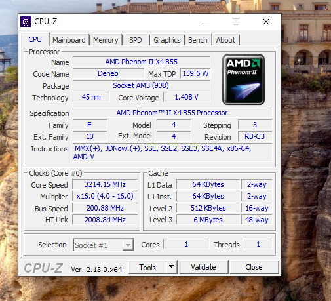Click the L1 Data size '64 KBytes'
The image size is (331, 301).
coord(208,184)
